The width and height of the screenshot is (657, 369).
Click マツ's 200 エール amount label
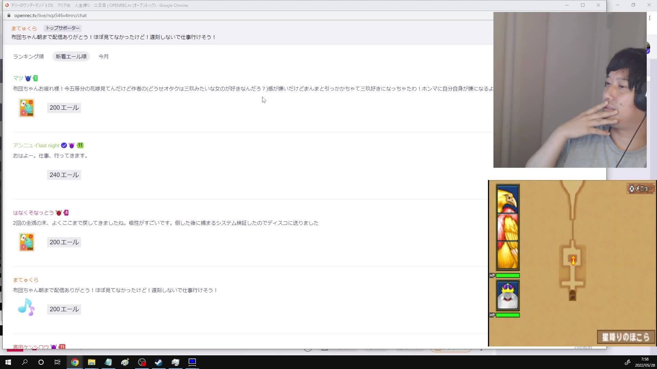point(64,108)
